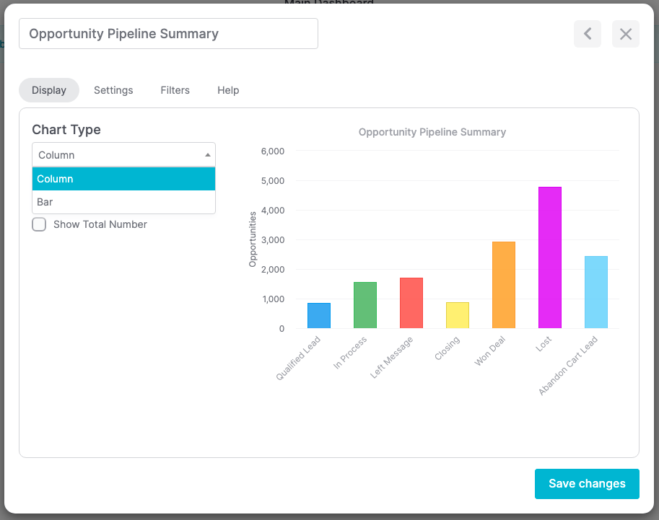Viewport: 659px width, 520px height.
Task: Click the green In Process bar
Action: pos(365,303)
